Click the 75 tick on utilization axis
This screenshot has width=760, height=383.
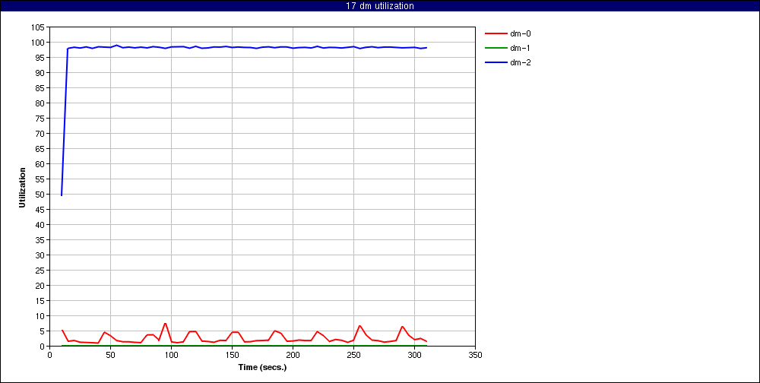pyautogui.click(x=41, y=119)
